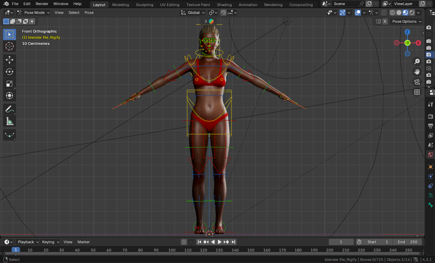Image resolution: width=435 pixels, height=263 pixels.
Task: Open the Edit menu
Action: (27, 4)
